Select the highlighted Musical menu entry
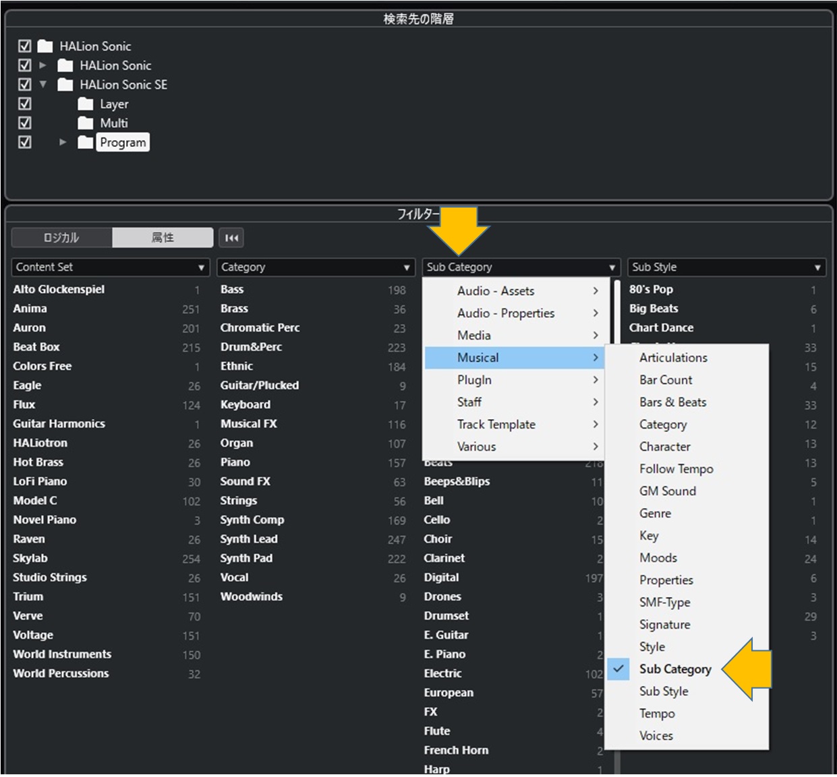This screenshot has width=837, height=777. (x=514, y=358)
